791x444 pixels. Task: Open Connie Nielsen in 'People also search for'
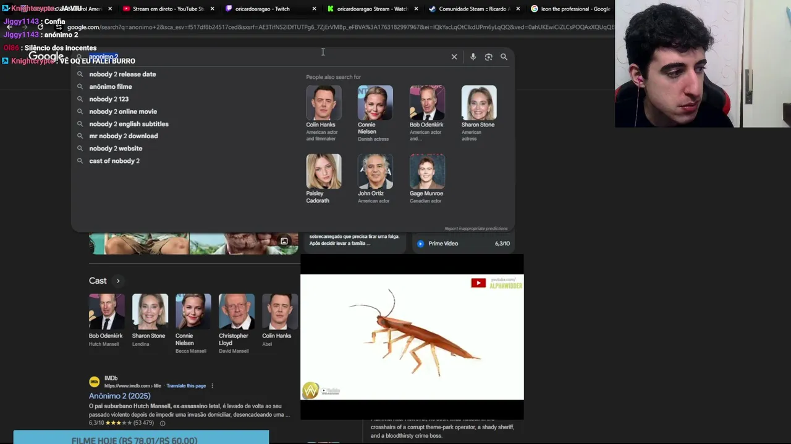point(375,113)
